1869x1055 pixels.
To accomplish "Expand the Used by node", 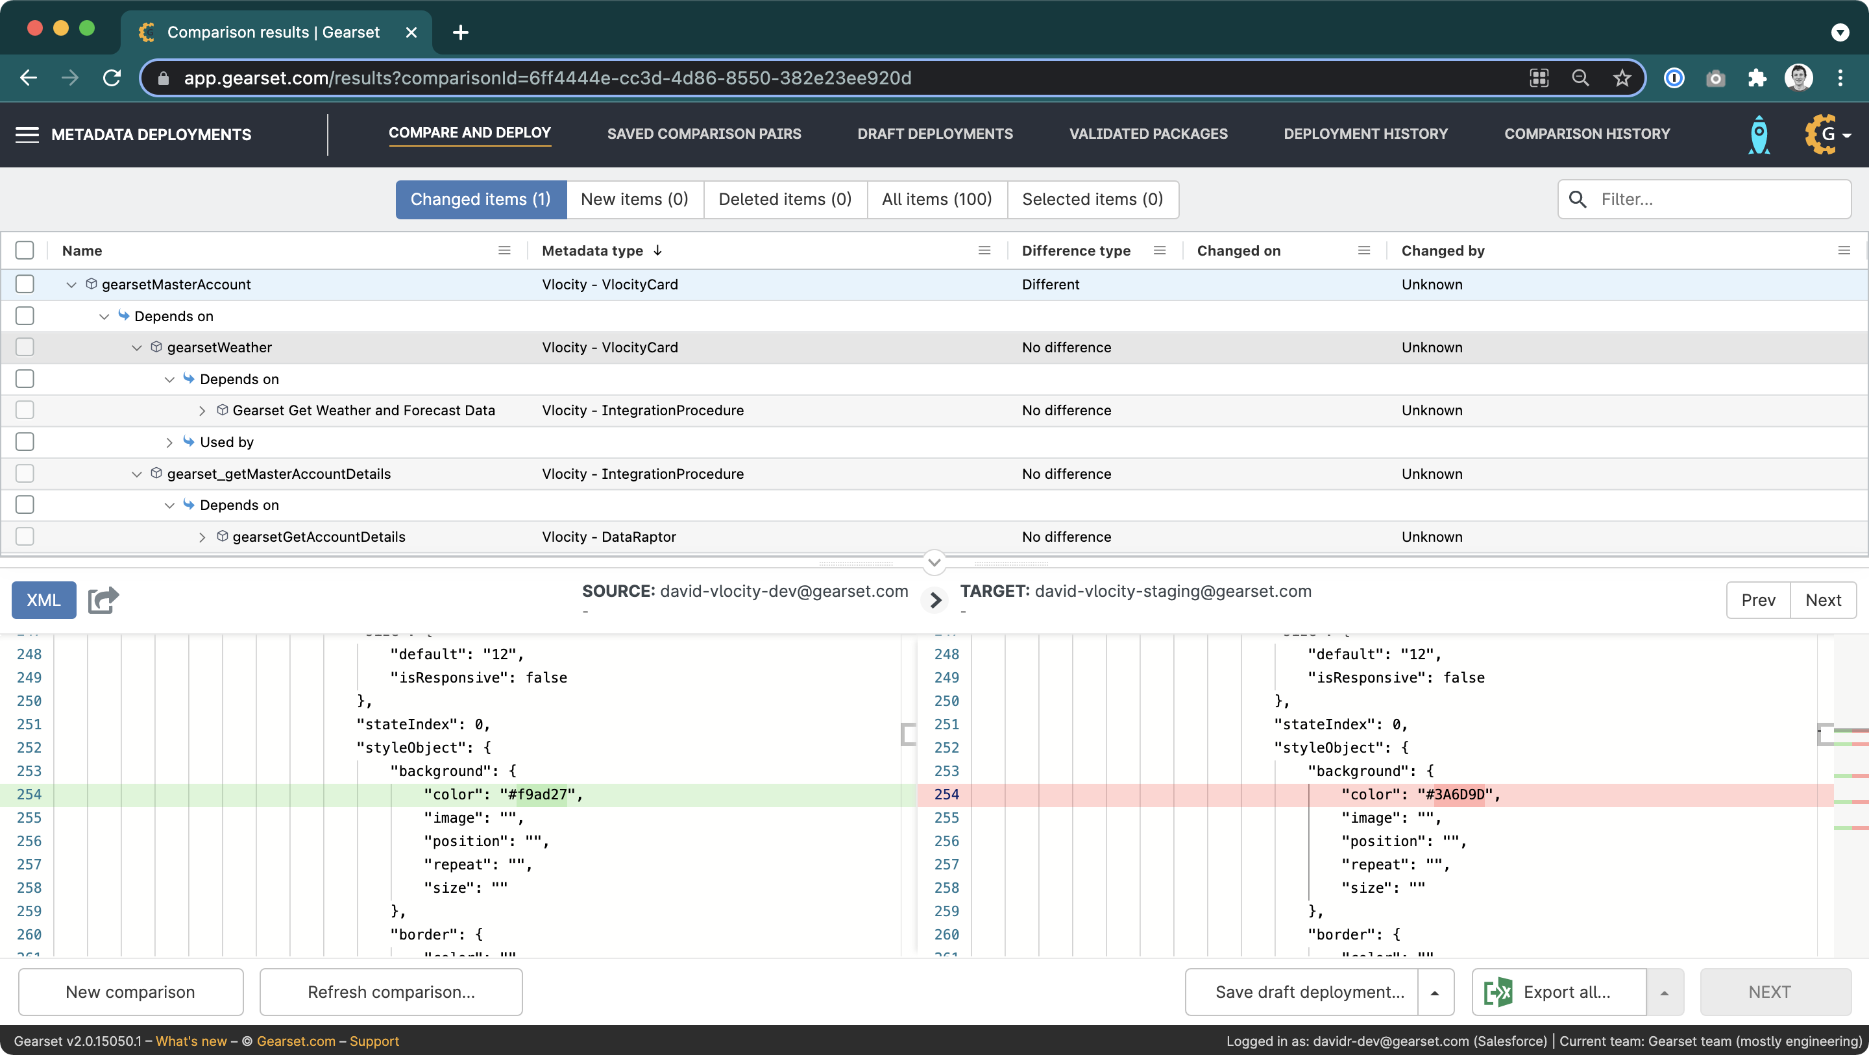I will point(169,443).
